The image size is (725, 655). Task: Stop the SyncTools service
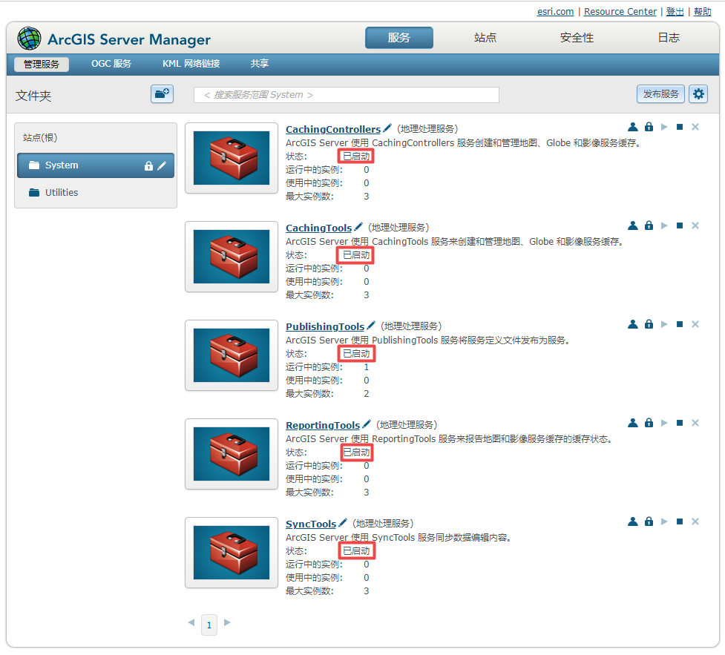click(680, 521)
